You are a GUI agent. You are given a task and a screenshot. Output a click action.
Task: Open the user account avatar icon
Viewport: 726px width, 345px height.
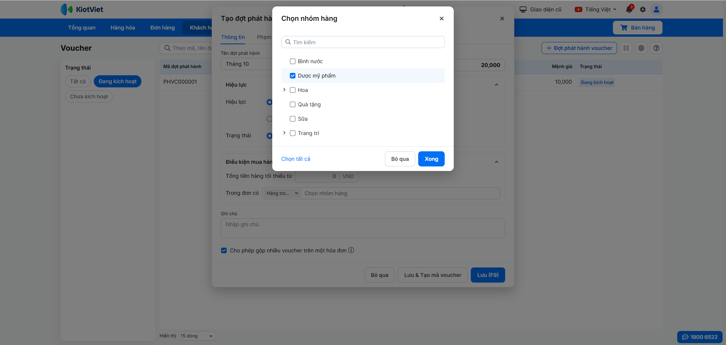tap(656, 9)
